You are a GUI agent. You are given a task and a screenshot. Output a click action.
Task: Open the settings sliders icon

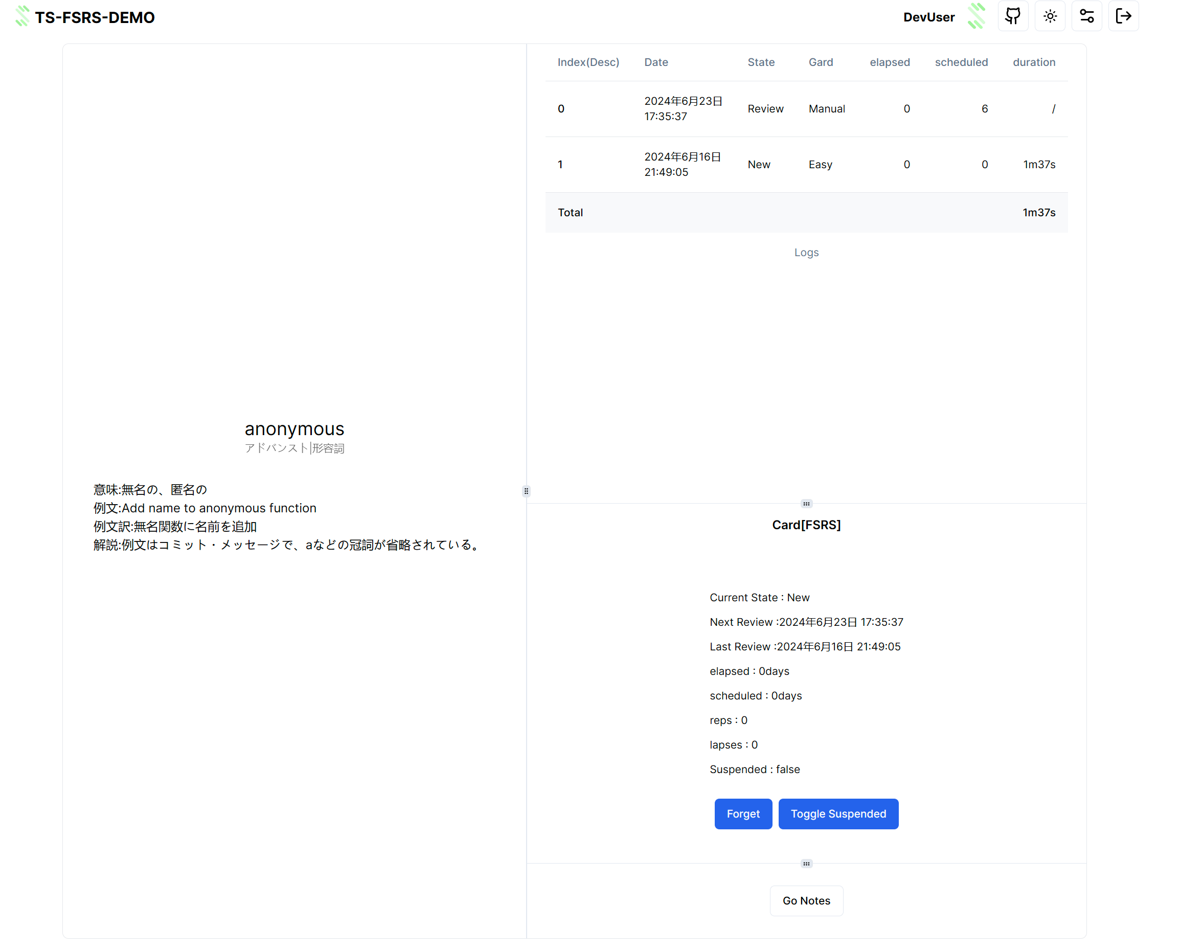tap(1086, 16)
